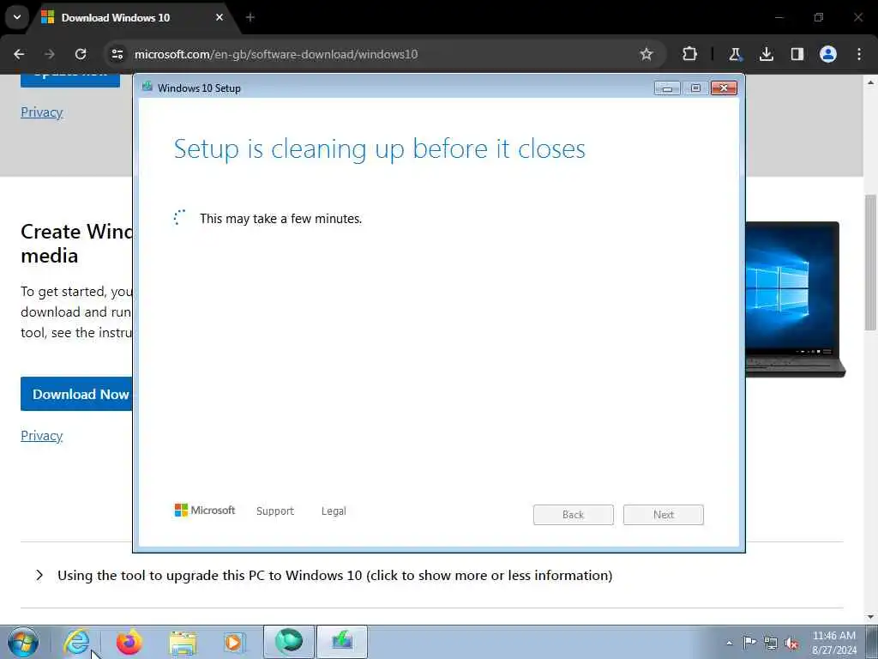Click the Windows laptop image on webpage
878x659 pixels.
(x=794, y=299)
